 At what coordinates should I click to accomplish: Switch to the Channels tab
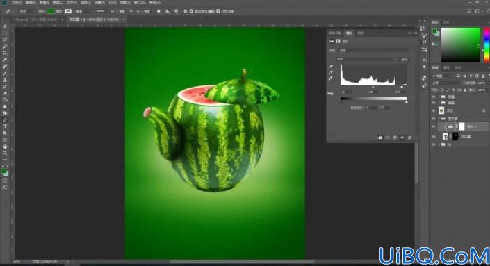tap(447, 68)
